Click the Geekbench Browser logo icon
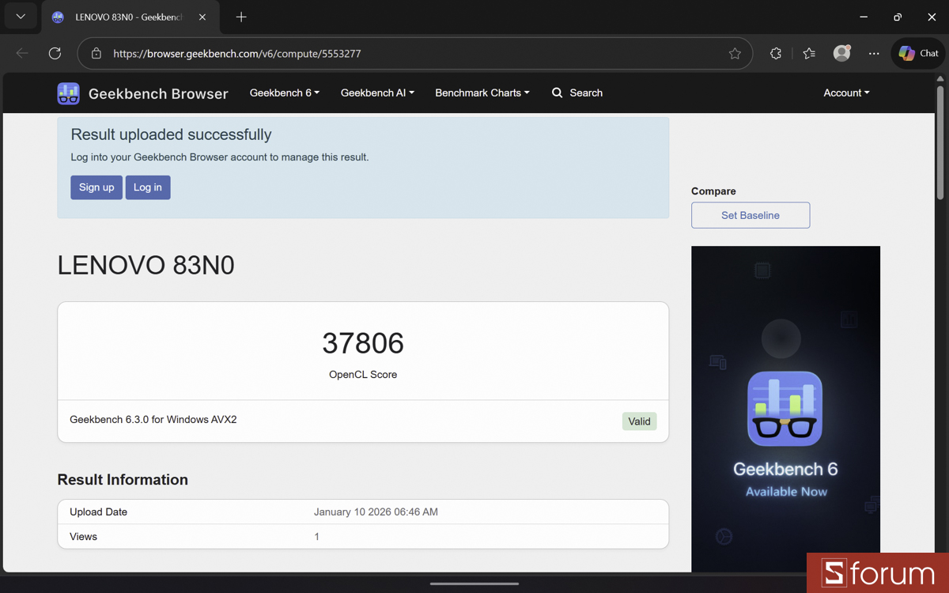The height and width of the screenshot is (593, 949). (69, 93)
